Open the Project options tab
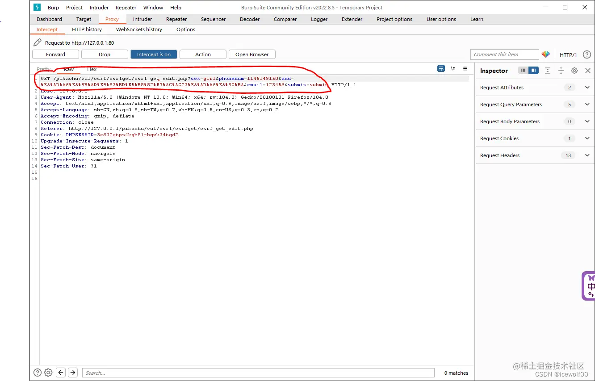This screenshot has height=381, width=595. [x=394, y=19]
